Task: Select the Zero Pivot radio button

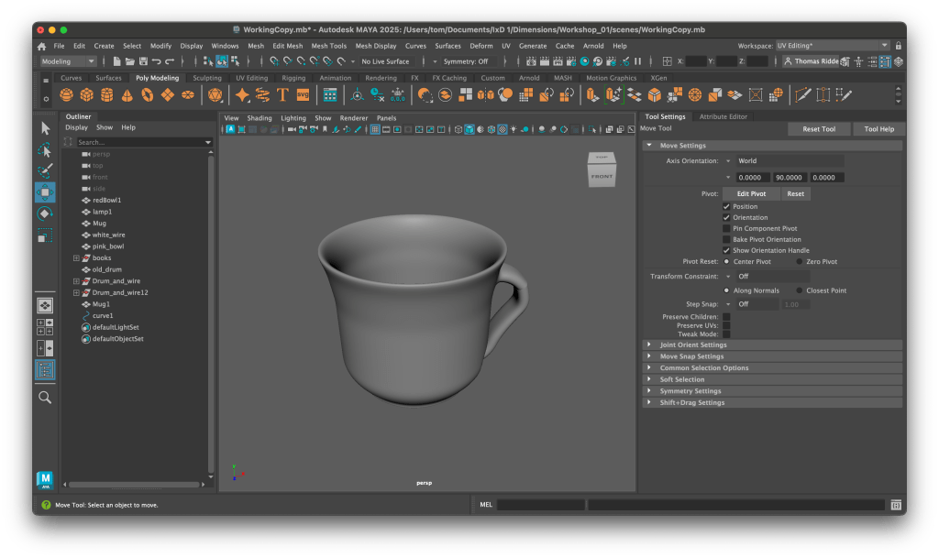Action: coord(800,261)
